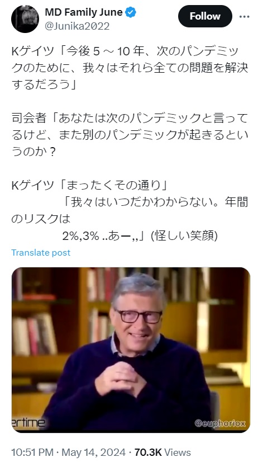This screenshot has height=462, width=258.
Task: Click the 司会者 paragraph of the post
Action: point(130,135)
